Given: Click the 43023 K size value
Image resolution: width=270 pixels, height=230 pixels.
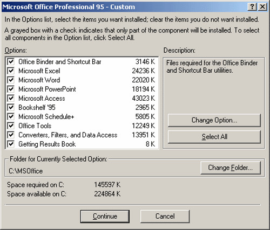Looking at the screenshot, I should click(x=144, y=99).
